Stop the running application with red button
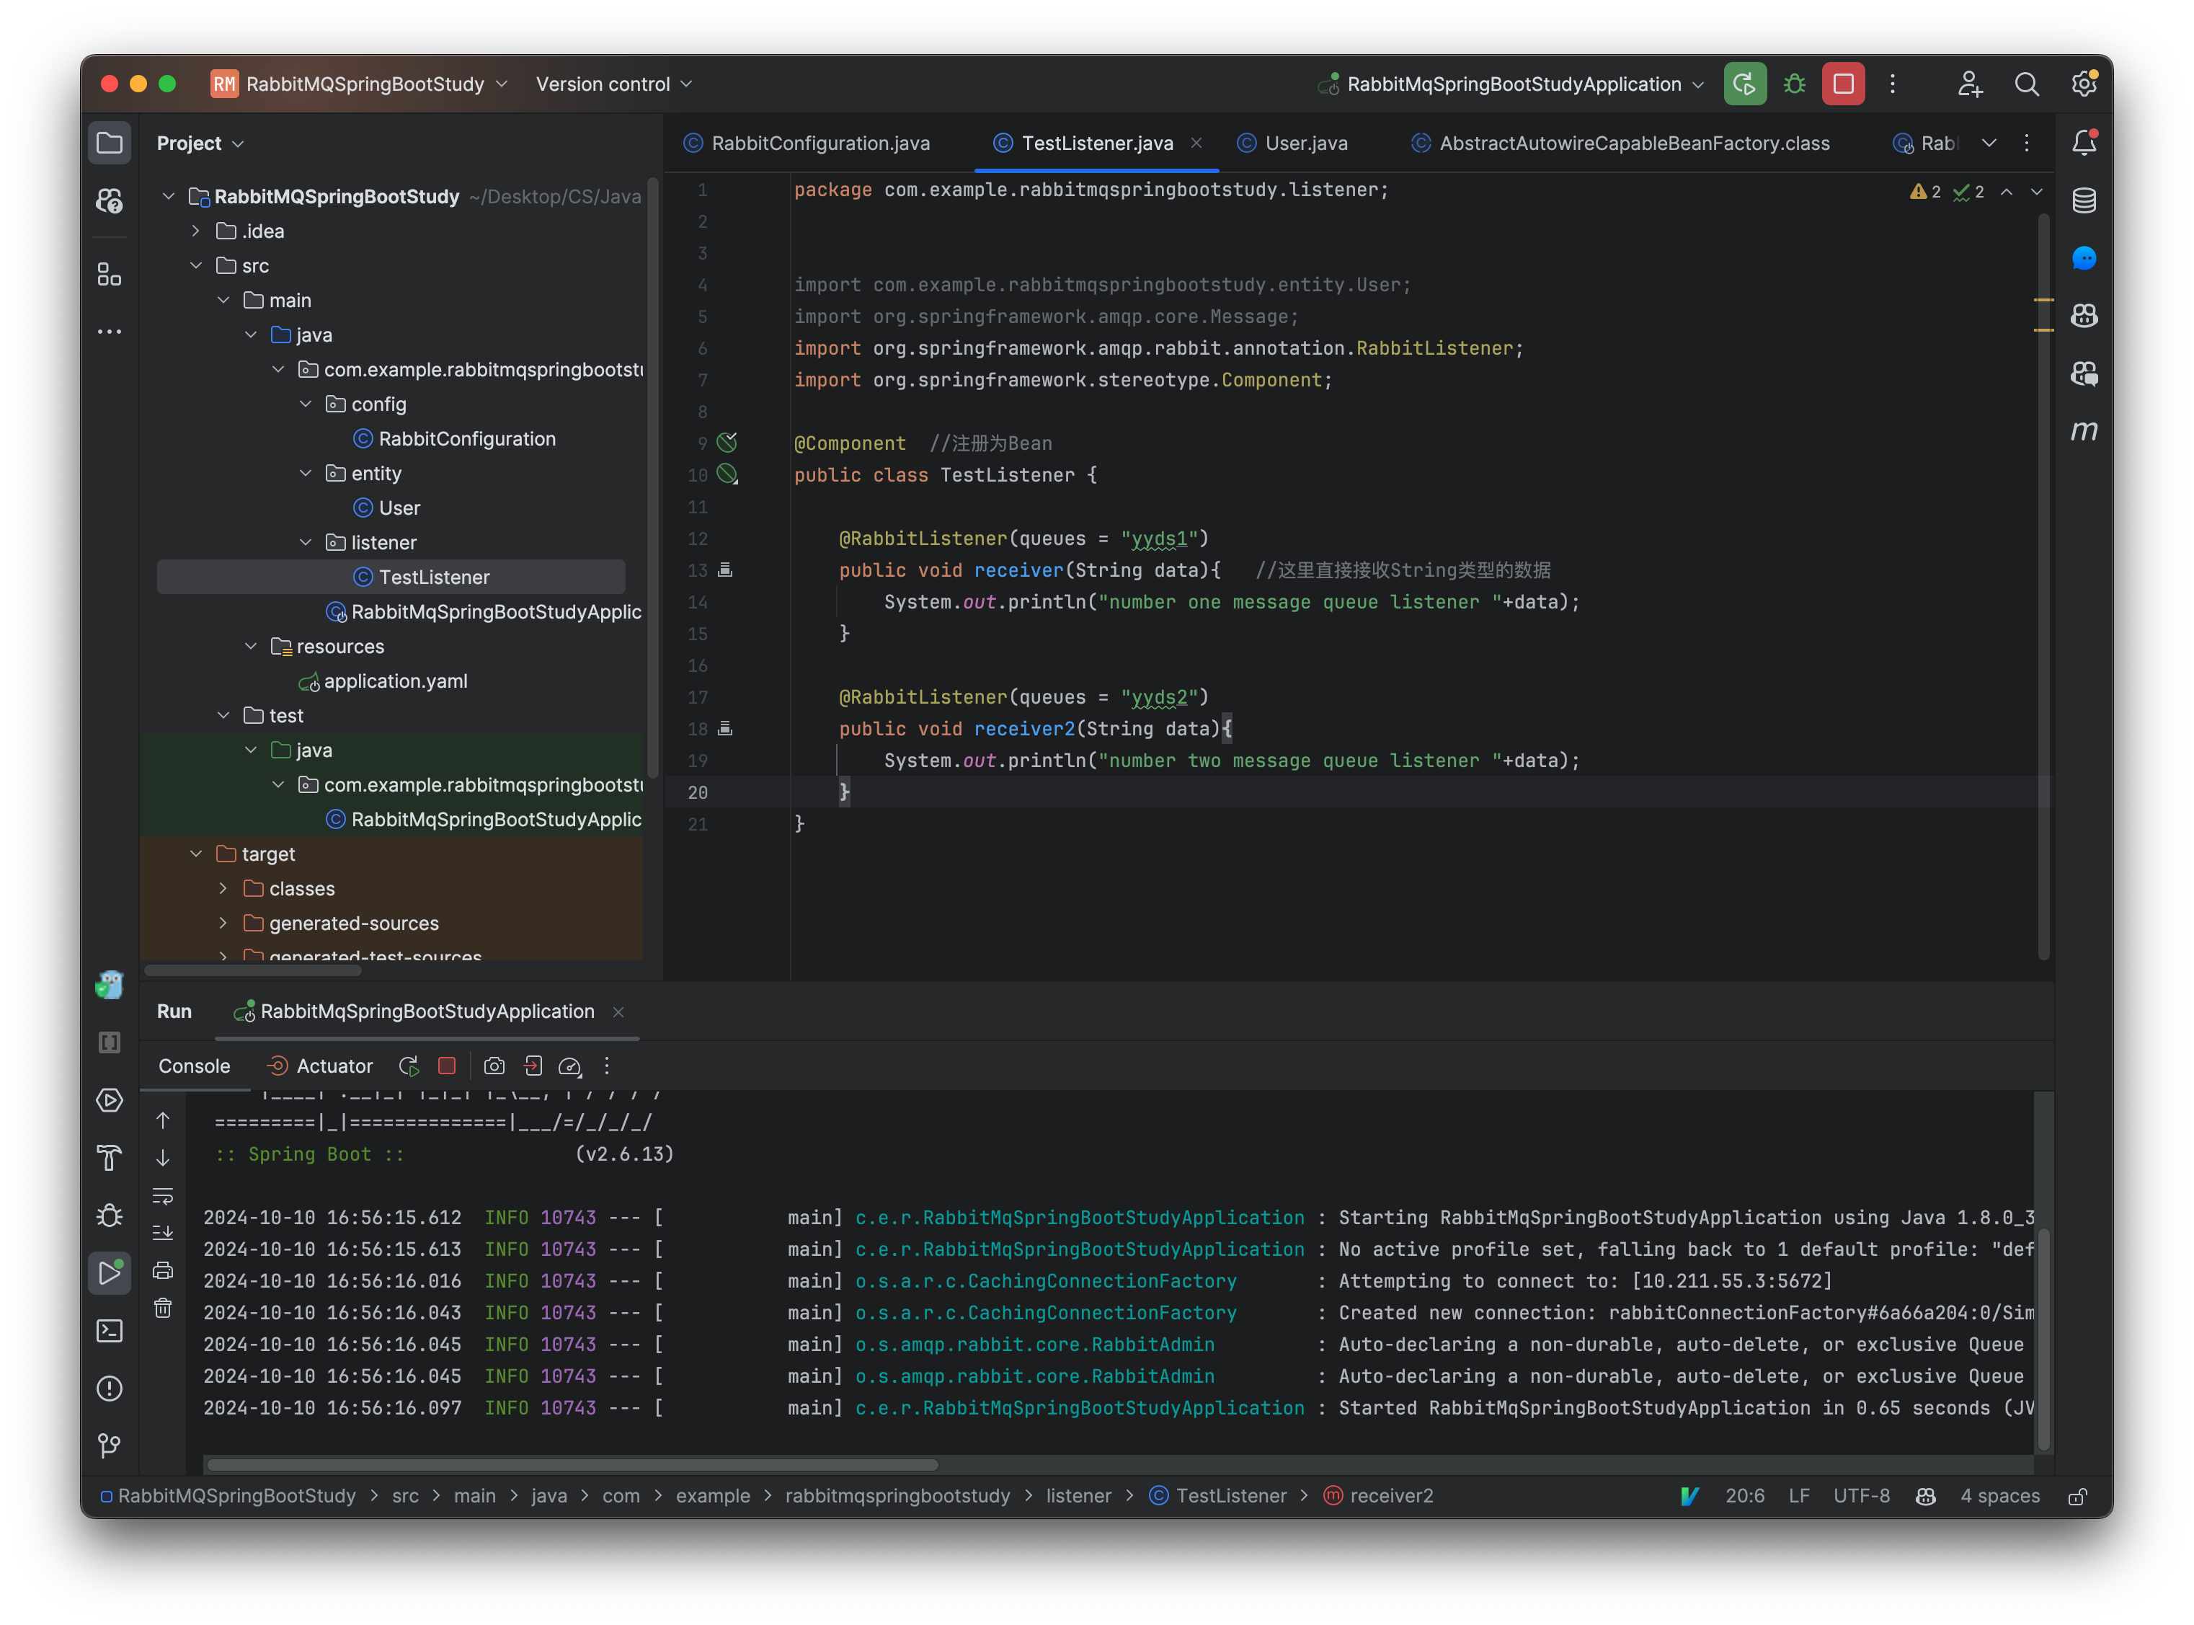This screenshot has height=1625, width=2194. click(1843, 84)
